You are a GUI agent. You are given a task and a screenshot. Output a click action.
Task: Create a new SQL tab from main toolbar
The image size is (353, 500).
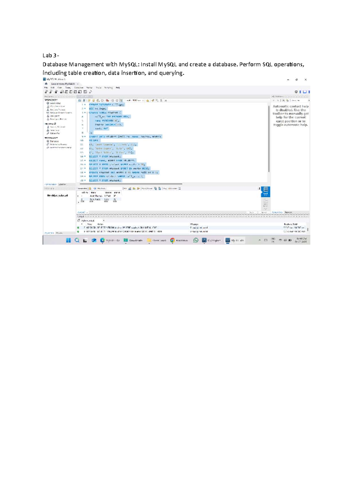pyautogui.click(x=46, y=92)
